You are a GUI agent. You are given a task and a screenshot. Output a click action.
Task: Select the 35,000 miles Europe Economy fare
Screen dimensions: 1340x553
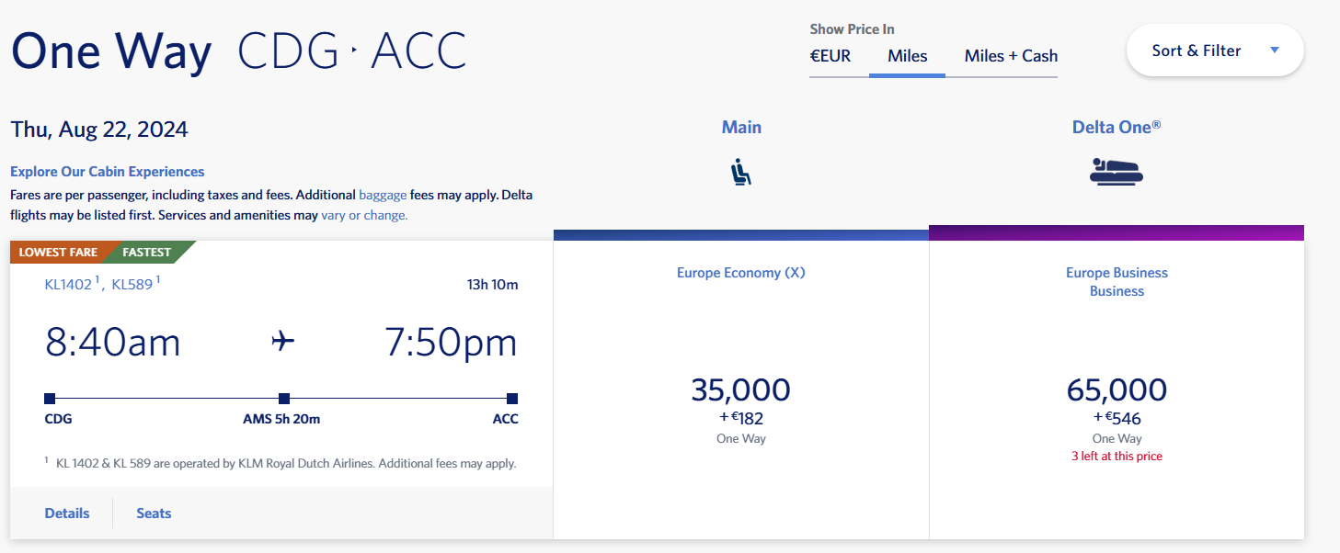click(740, 390)
